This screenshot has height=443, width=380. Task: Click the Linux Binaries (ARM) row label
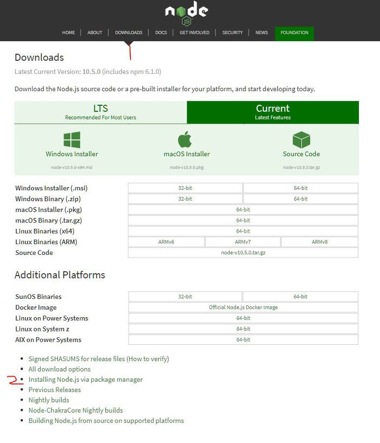[46, 242]
